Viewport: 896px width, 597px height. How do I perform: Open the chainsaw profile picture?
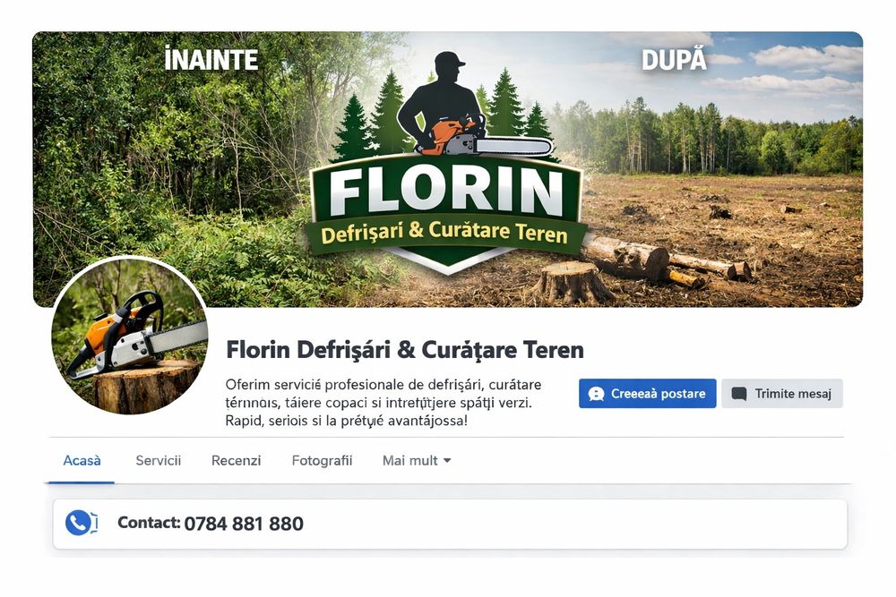[x=130, y=335]
